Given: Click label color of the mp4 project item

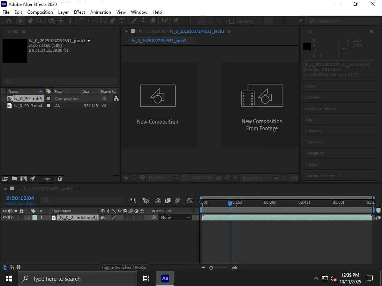Looking at the screenshot, I should (48, 105).
